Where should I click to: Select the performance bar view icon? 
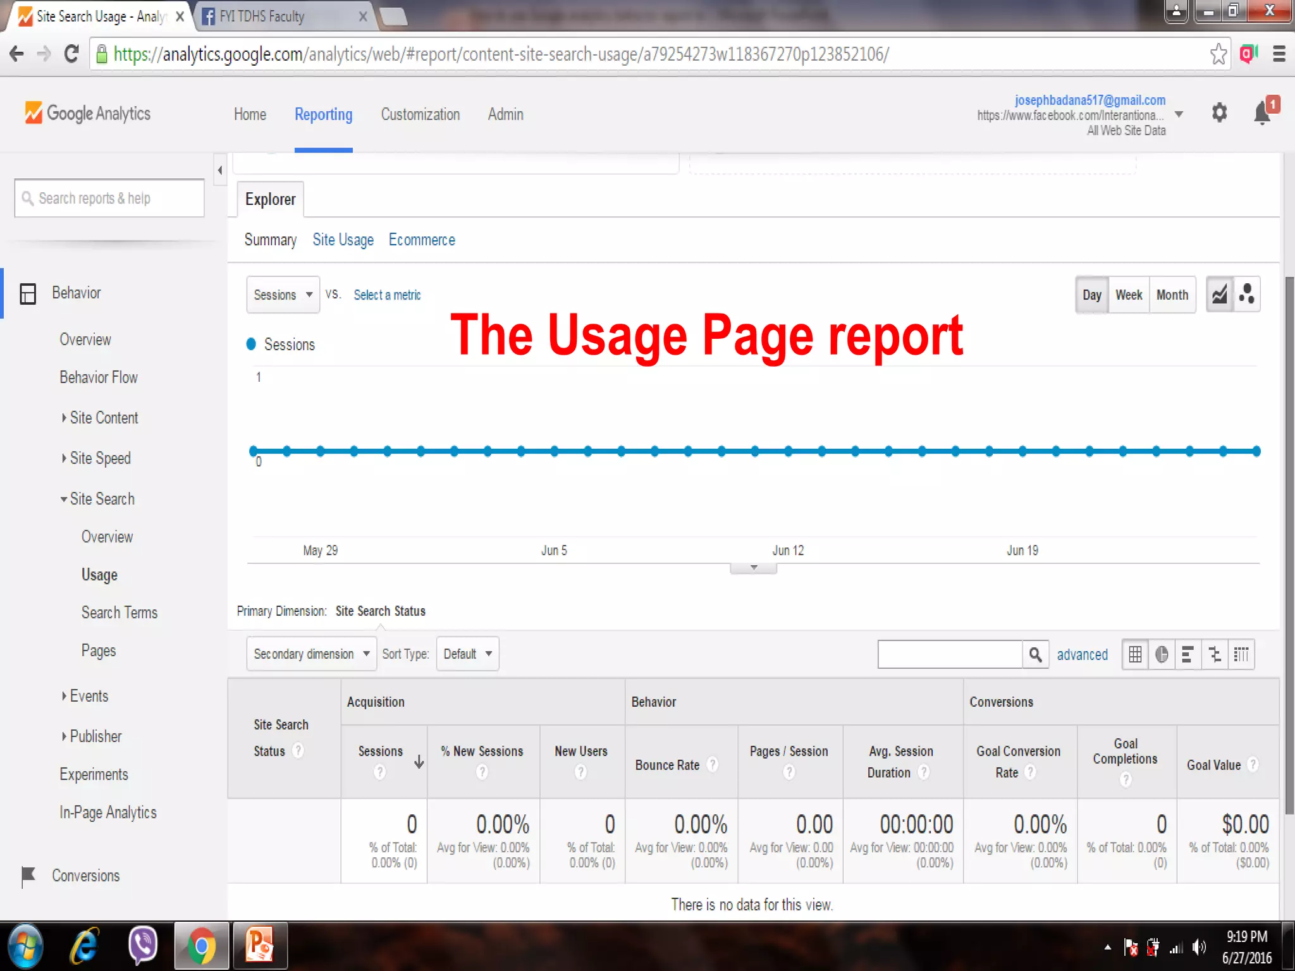(x=1188, y=654)
